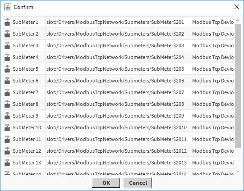Viewport: 244px width, 191px height.
Task: Click the scroll down arrow of the list
Action: [238, 172]
